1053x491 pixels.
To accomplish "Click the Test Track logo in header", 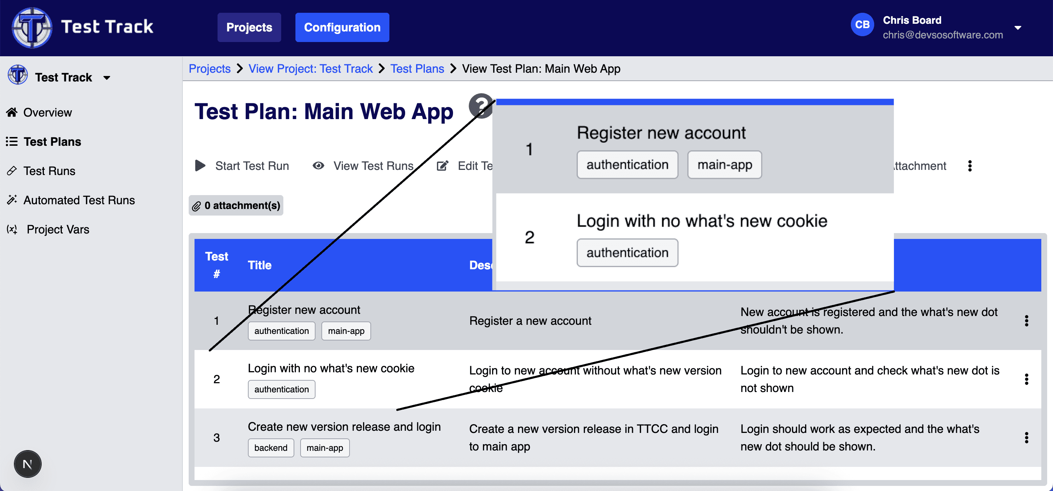I will (32, 27).
